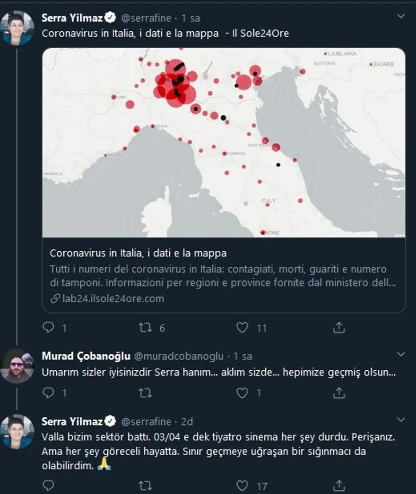Reply to the Coronavirus in Italia tweet

[x=49, y=327]
